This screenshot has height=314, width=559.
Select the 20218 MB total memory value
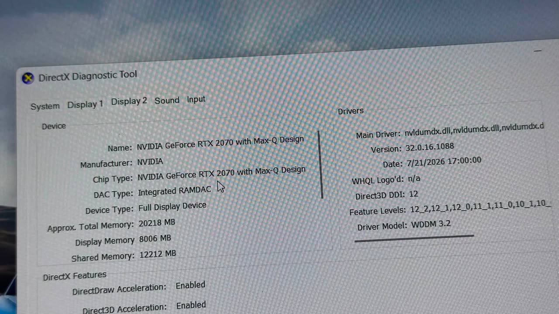157,223
